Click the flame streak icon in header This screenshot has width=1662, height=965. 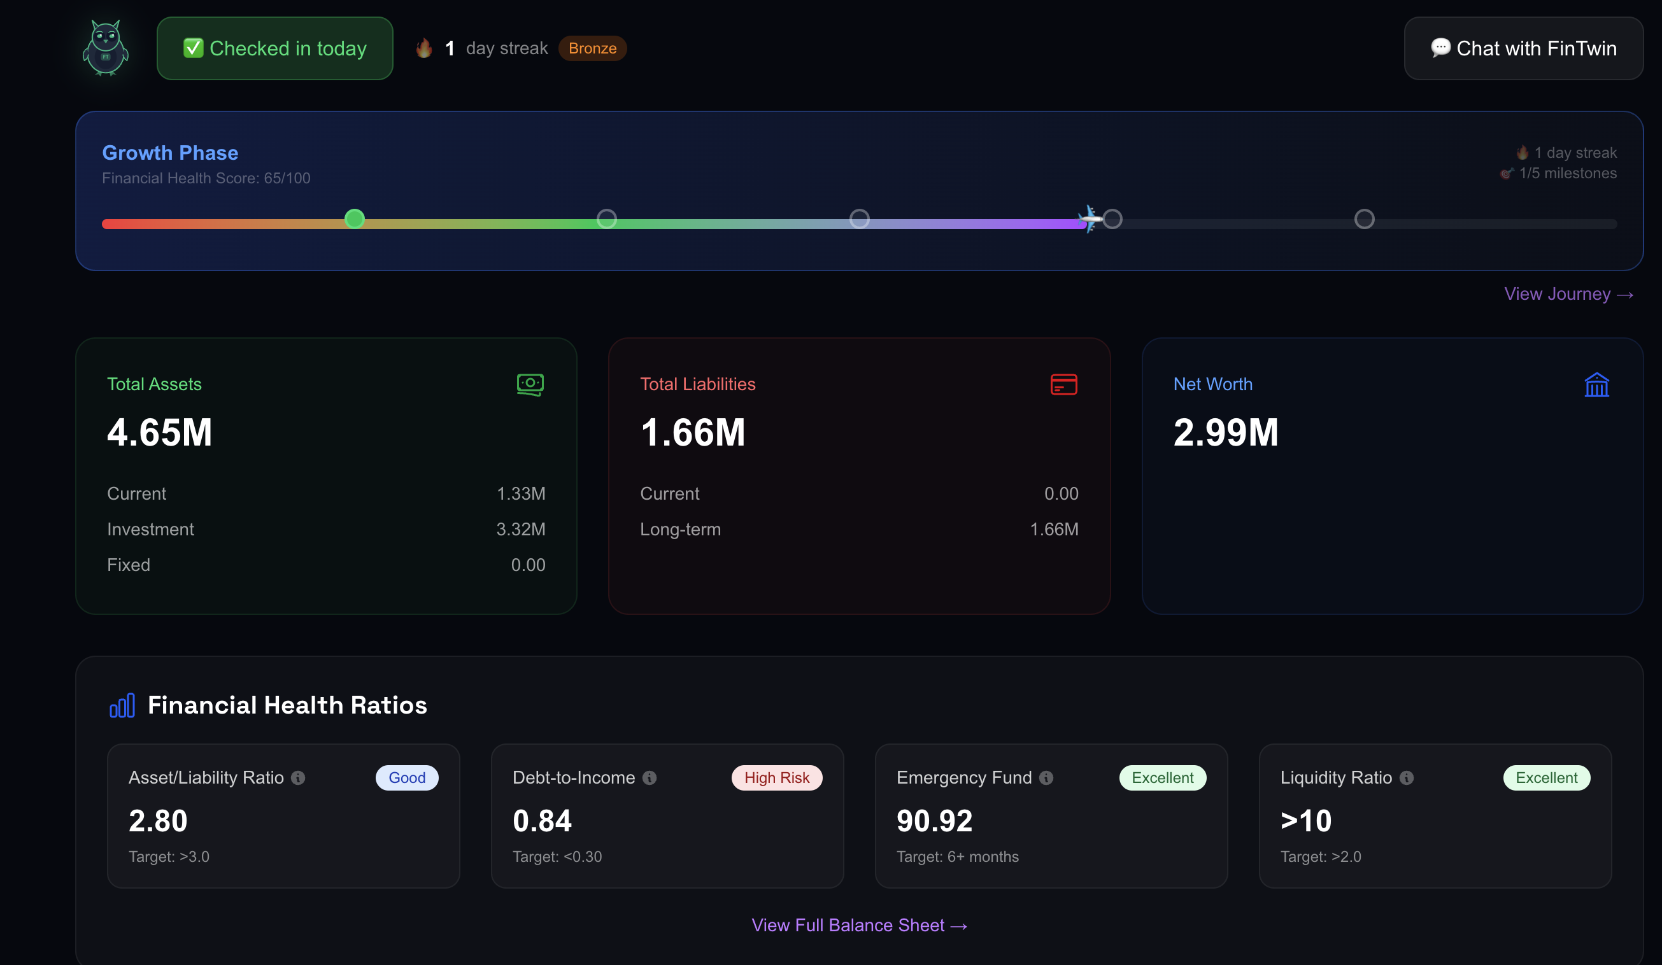point(424,48)
